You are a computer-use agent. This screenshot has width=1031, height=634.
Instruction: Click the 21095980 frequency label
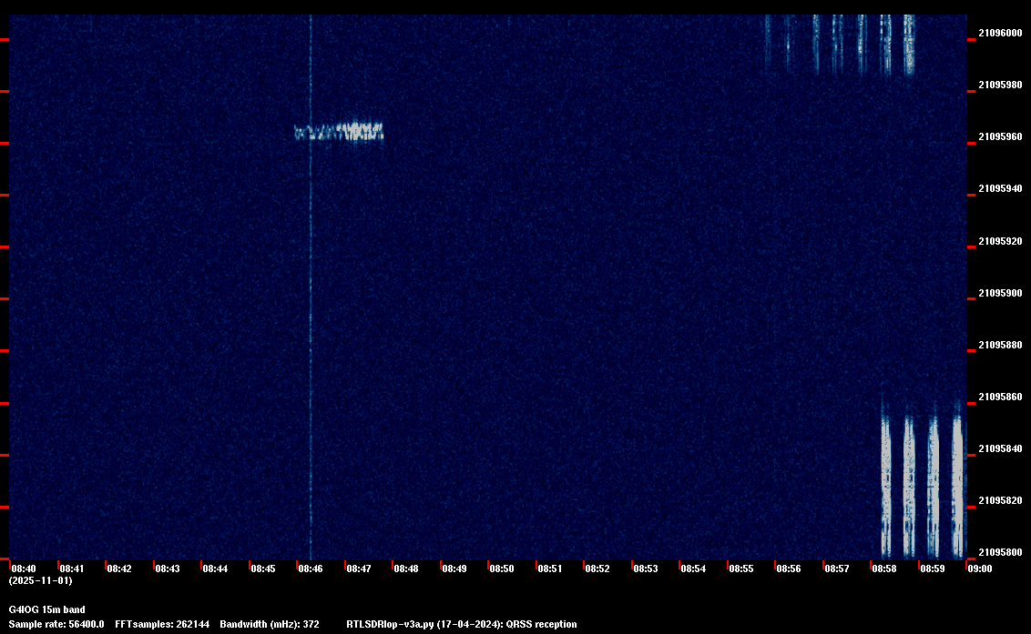[x=1000, y=85]
